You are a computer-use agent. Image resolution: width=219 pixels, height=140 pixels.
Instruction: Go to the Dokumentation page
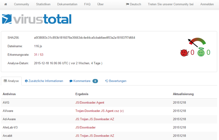tap(67, 4)
